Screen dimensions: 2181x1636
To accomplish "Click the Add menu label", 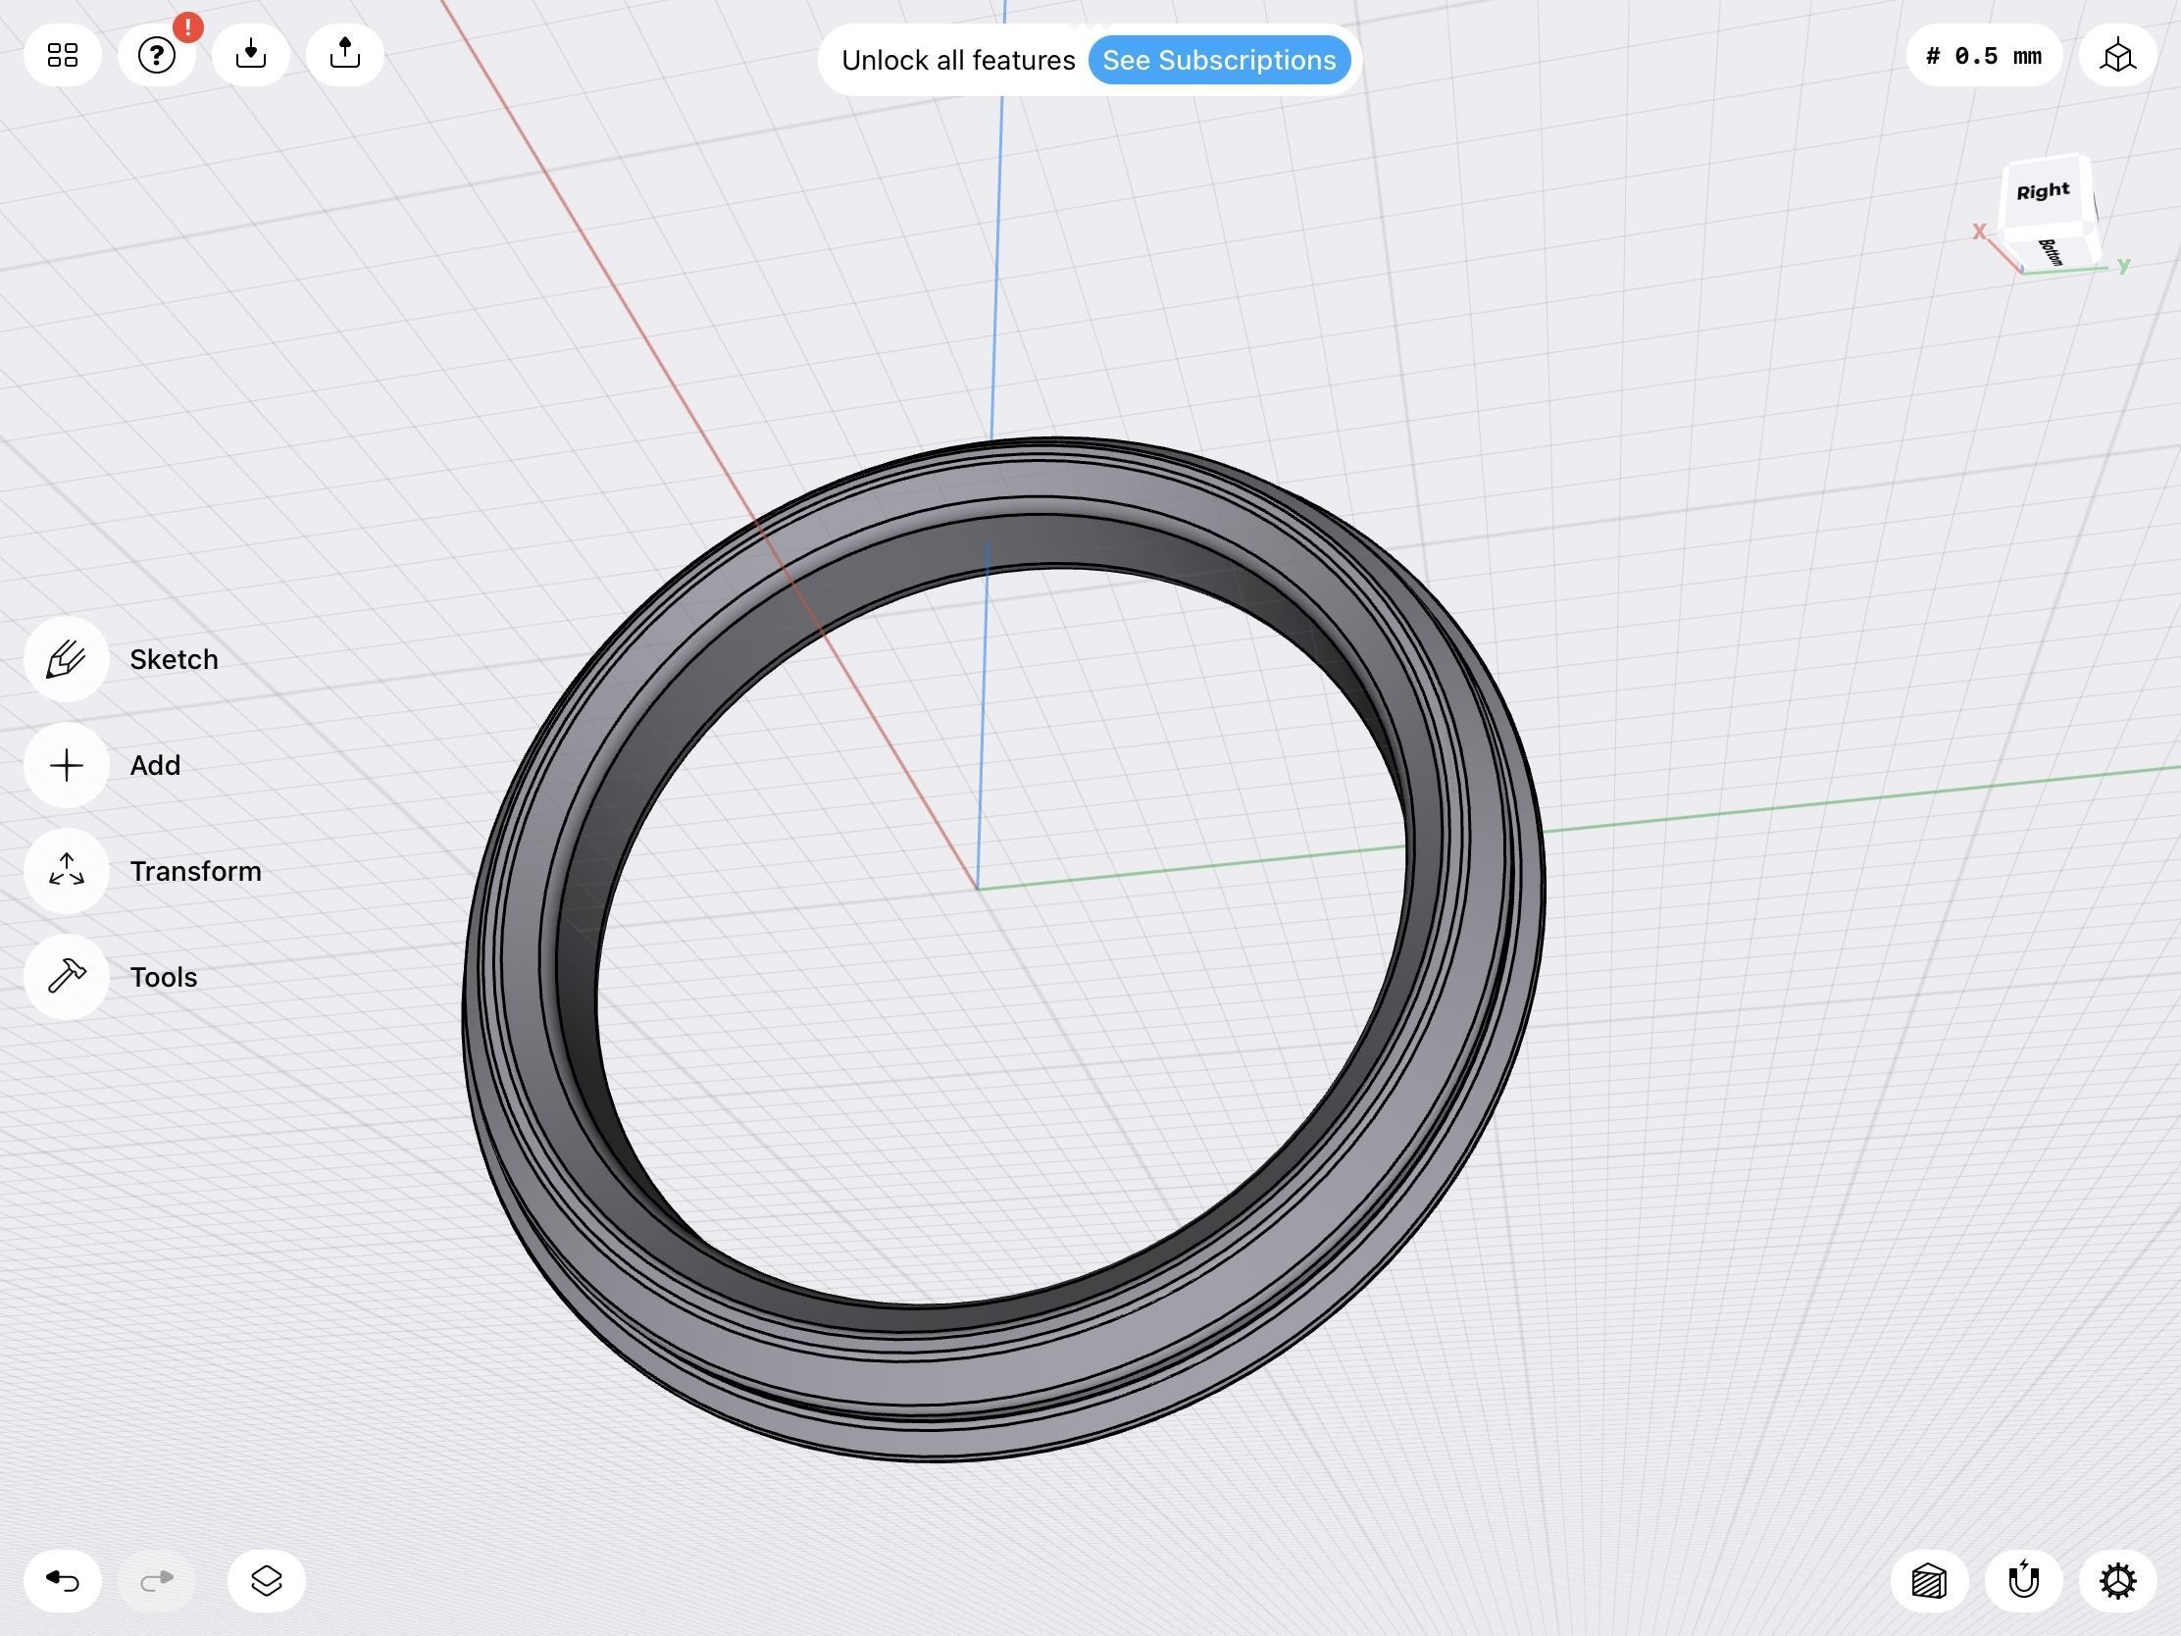I will pos(155,765).
